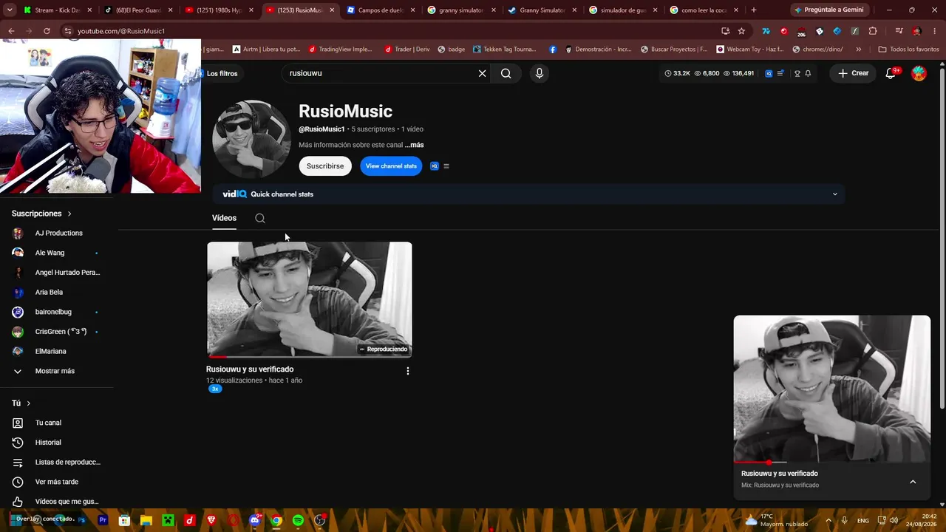946x532 pixels.
Task: Expand the Tú section arrow
Action: [x=29, y=403]
